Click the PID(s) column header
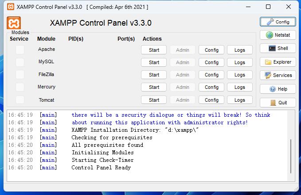Image resolution: width=301 pixels, height=195 pixels. click(76, 39)
